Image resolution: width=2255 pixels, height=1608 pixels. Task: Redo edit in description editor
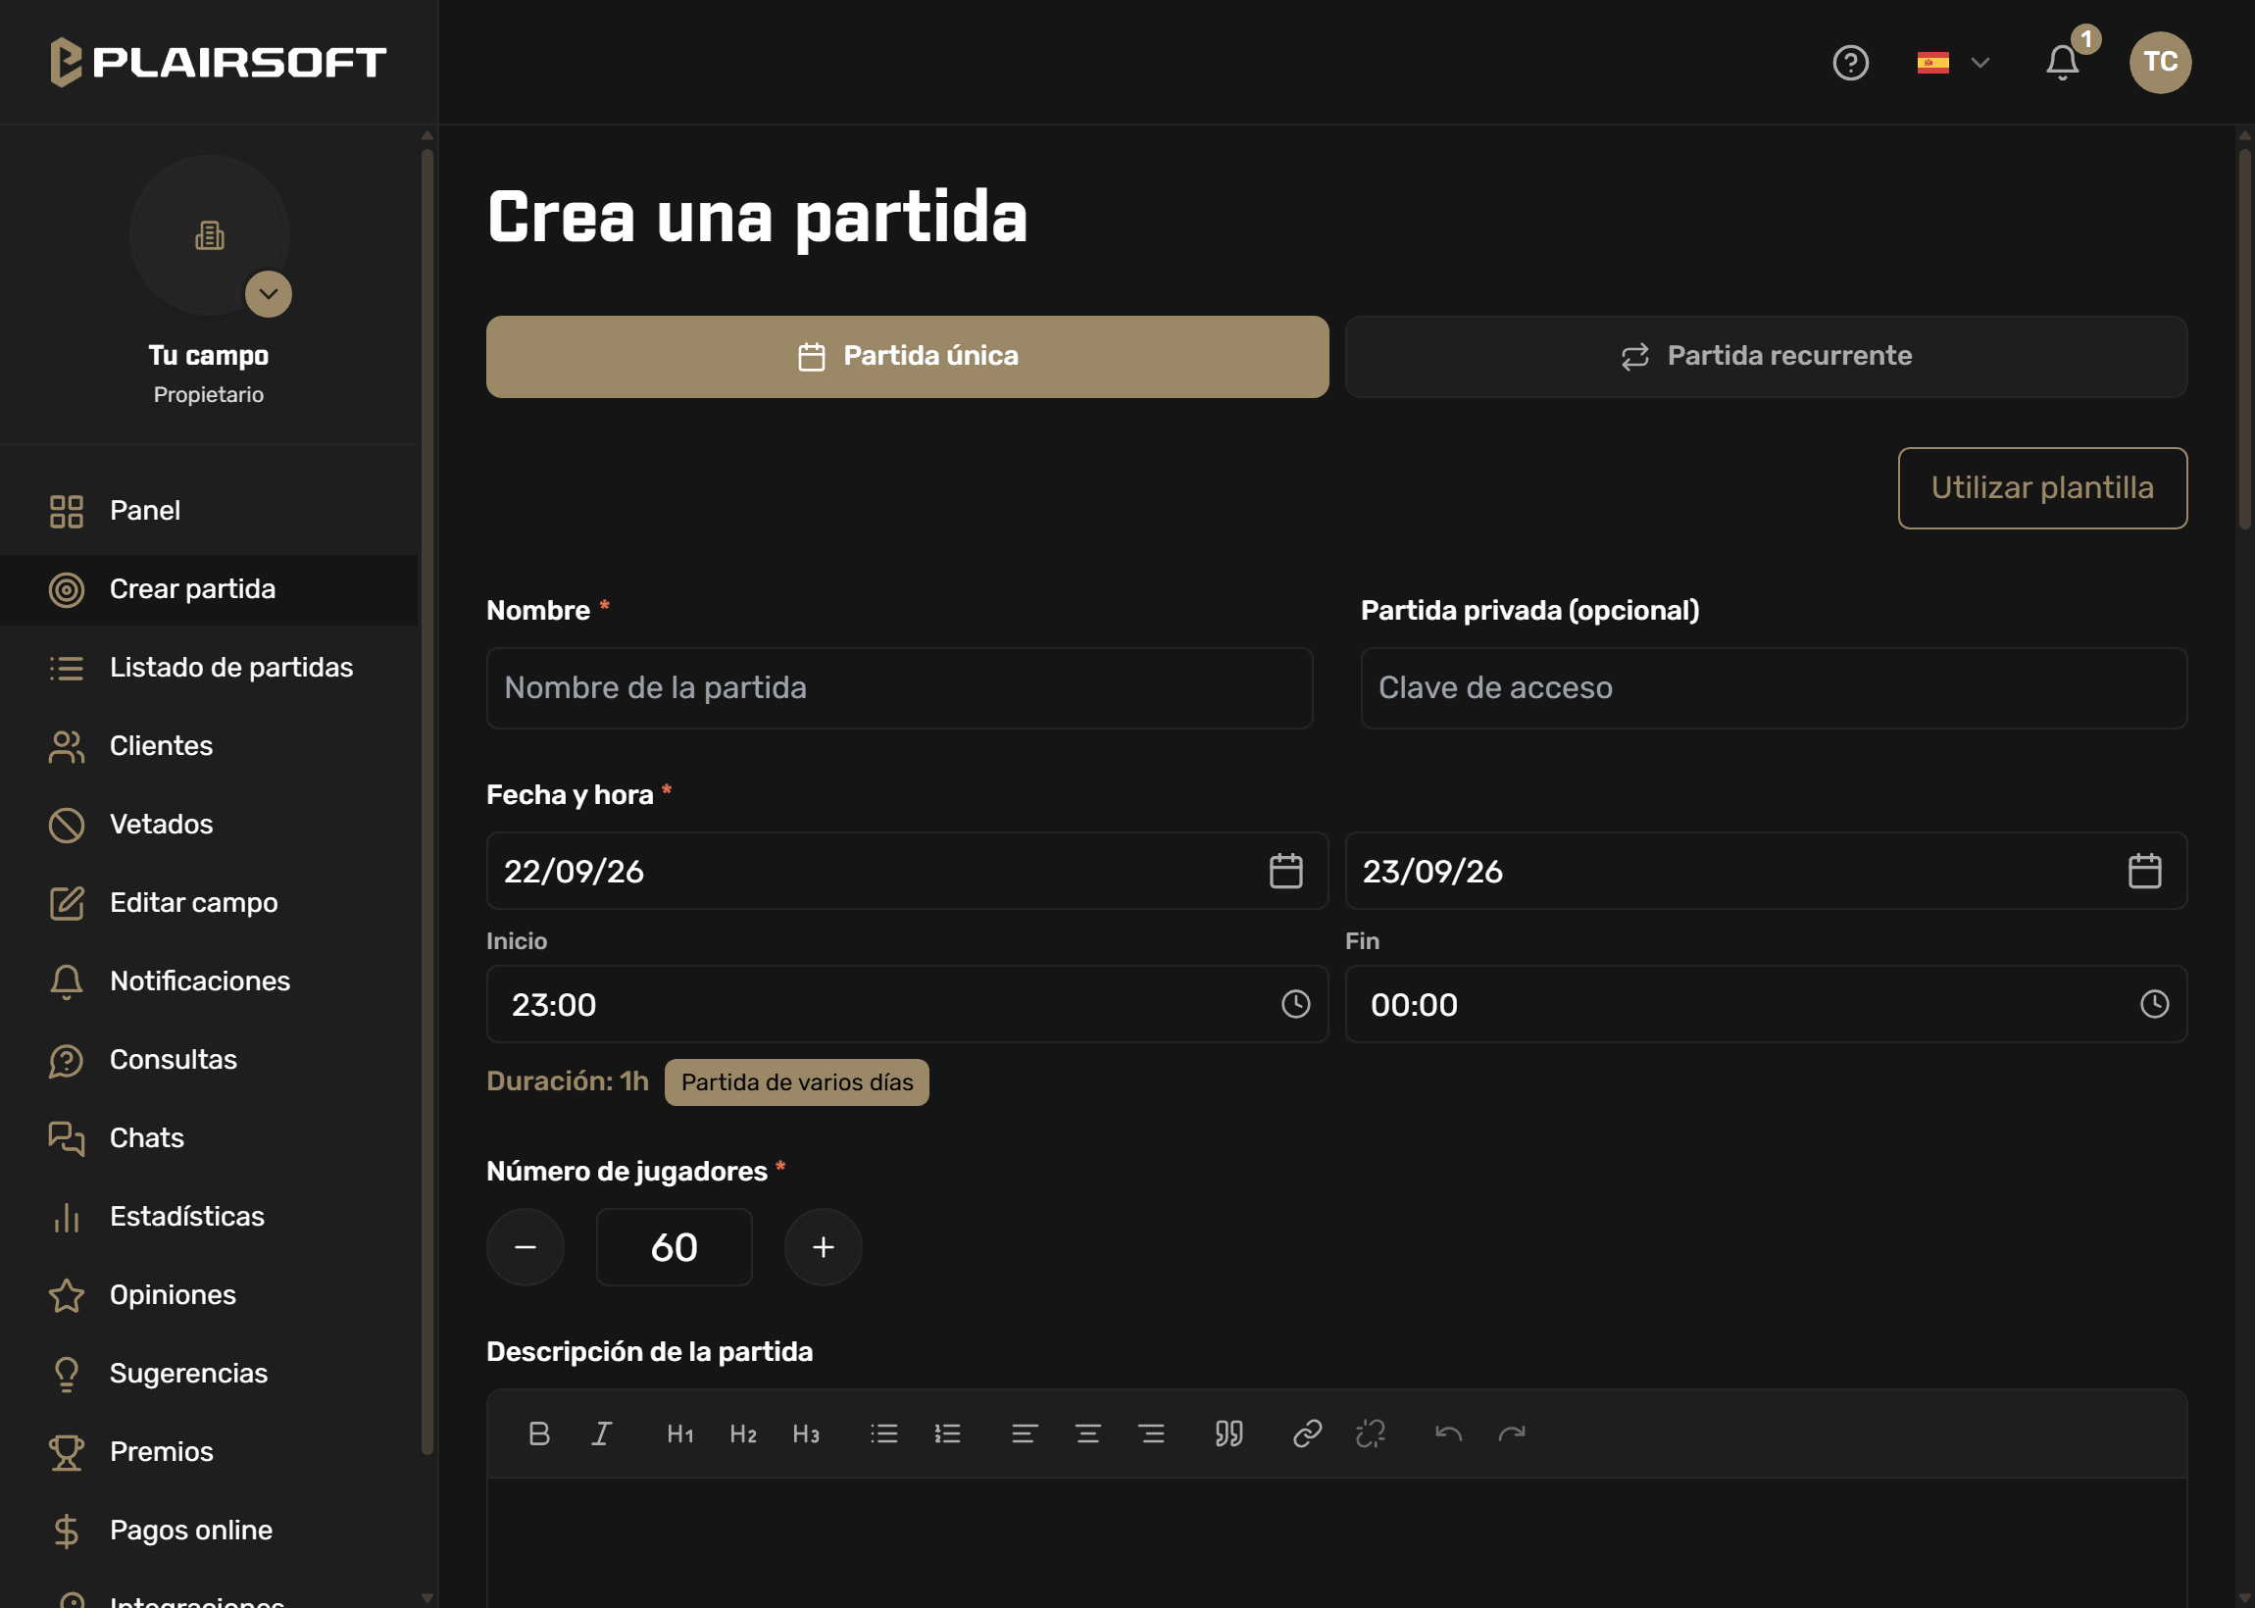(1512, 1433)
